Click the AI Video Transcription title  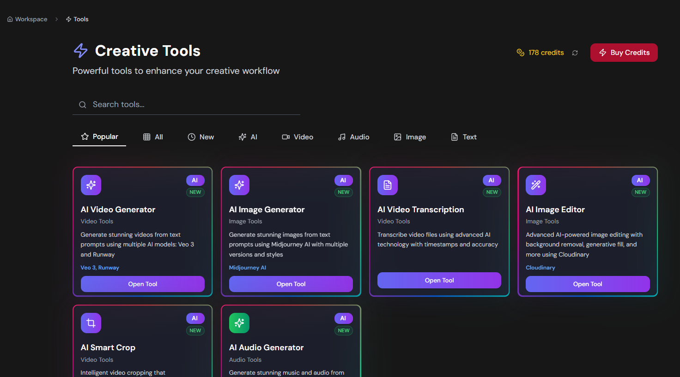point(420,209)
